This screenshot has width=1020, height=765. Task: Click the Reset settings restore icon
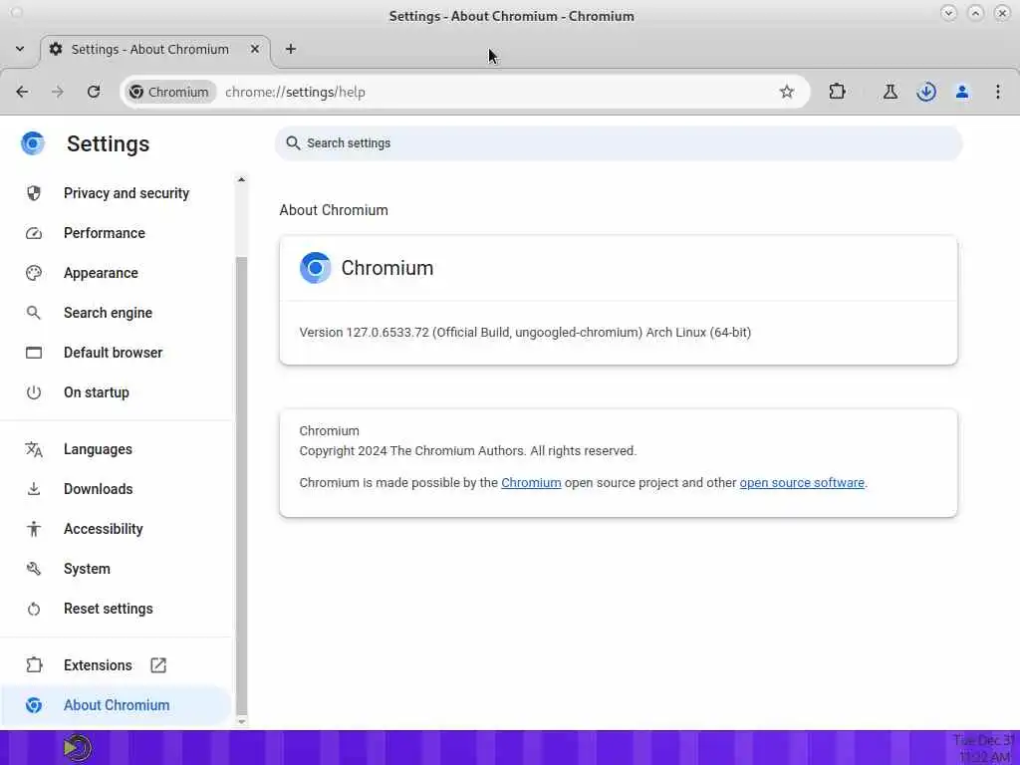34,609
